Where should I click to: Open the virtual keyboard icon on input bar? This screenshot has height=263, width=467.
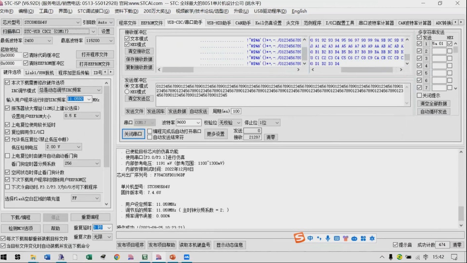point(336,238)
